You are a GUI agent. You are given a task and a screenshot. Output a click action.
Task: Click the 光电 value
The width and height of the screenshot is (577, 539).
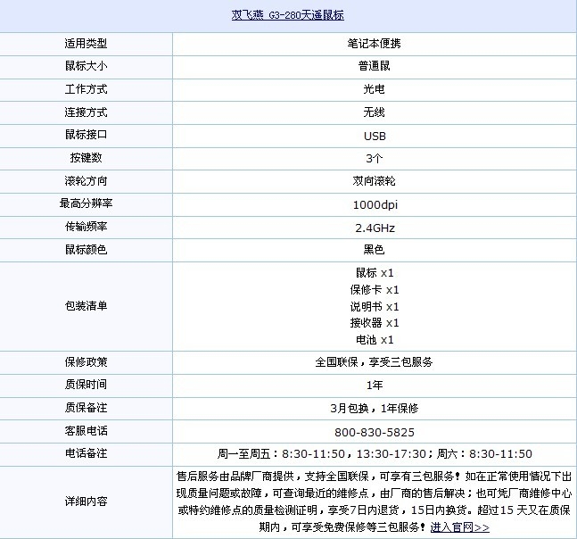(375, 89)
